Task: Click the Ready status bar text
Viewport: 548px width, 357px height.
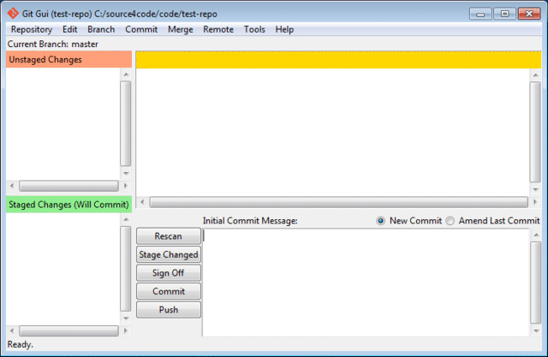Action: click(x=21, y=344)
